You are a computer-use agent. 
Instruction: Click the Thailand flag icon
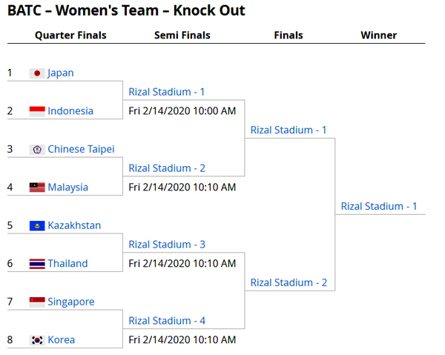coord(37,264)
